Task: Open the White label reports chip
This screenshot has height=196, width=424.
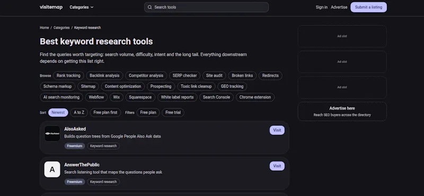Action: coord(177,97)
